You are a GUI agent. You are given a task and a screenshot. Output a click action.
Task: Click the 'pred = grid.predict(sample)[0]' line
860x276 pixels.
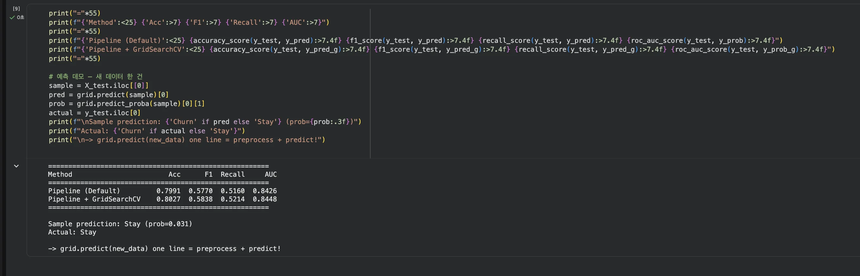[109, 95]
